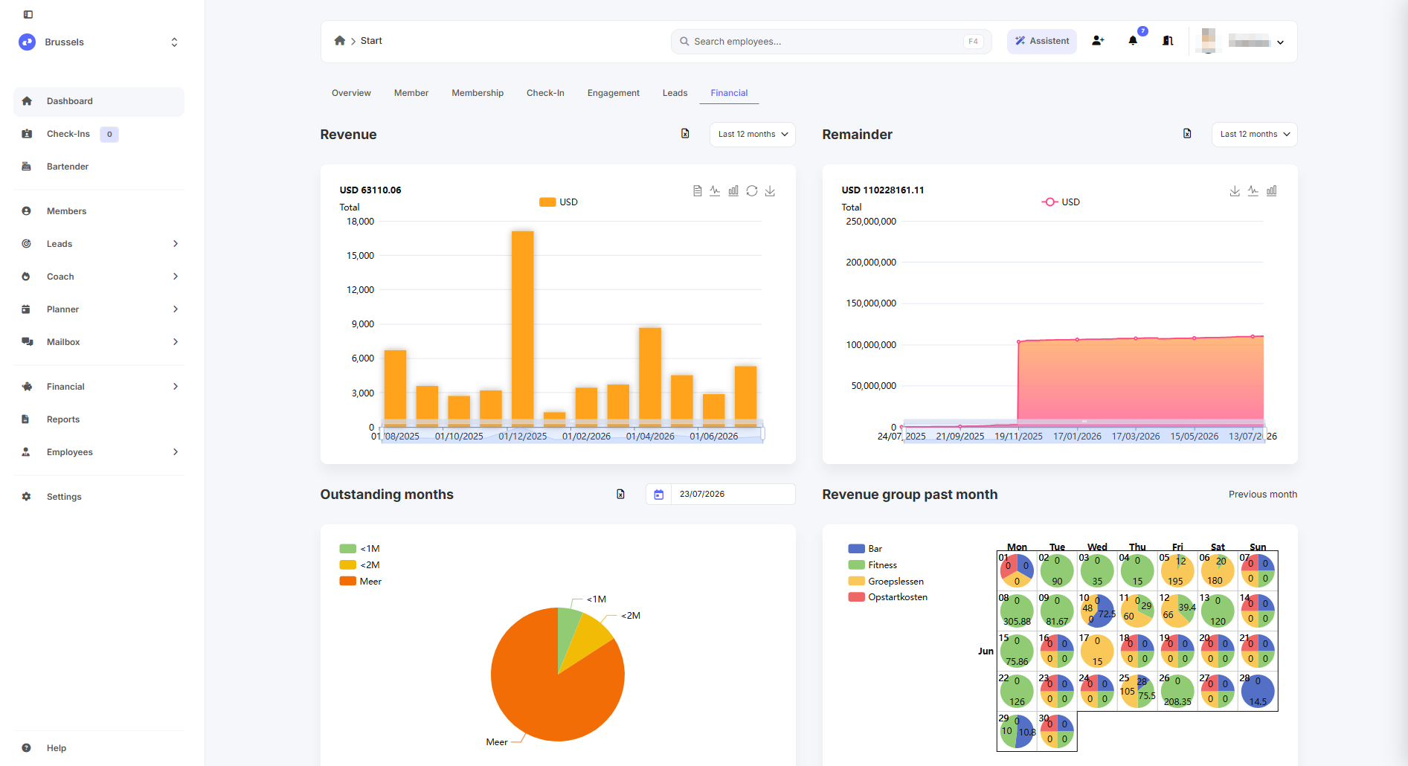Export Outstanding months to Excel
Image resolution: width=1408 pixels, height=766 pixels.
click(620, 495)
